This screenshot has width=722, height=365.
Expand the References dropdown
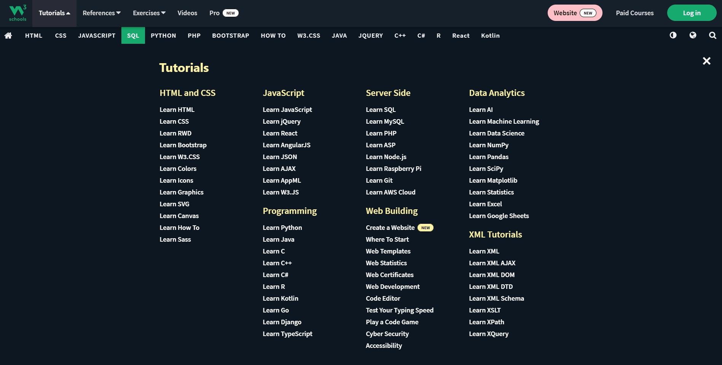coord(102,13)
